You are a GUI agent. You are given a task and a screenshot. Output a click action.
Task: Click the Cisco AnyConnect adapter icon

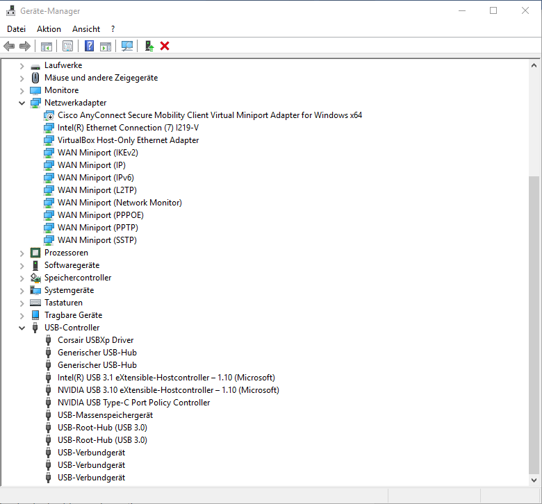(x=49, y=115)
